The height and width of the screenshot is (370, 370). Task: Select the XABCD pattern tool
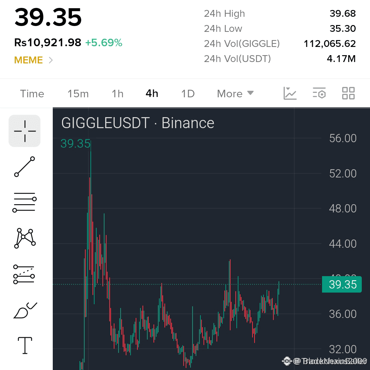tap(25, 238)
